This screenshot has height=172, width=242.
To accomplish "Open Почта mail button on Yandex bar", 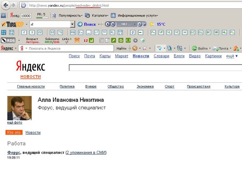I will click(220, 49).
